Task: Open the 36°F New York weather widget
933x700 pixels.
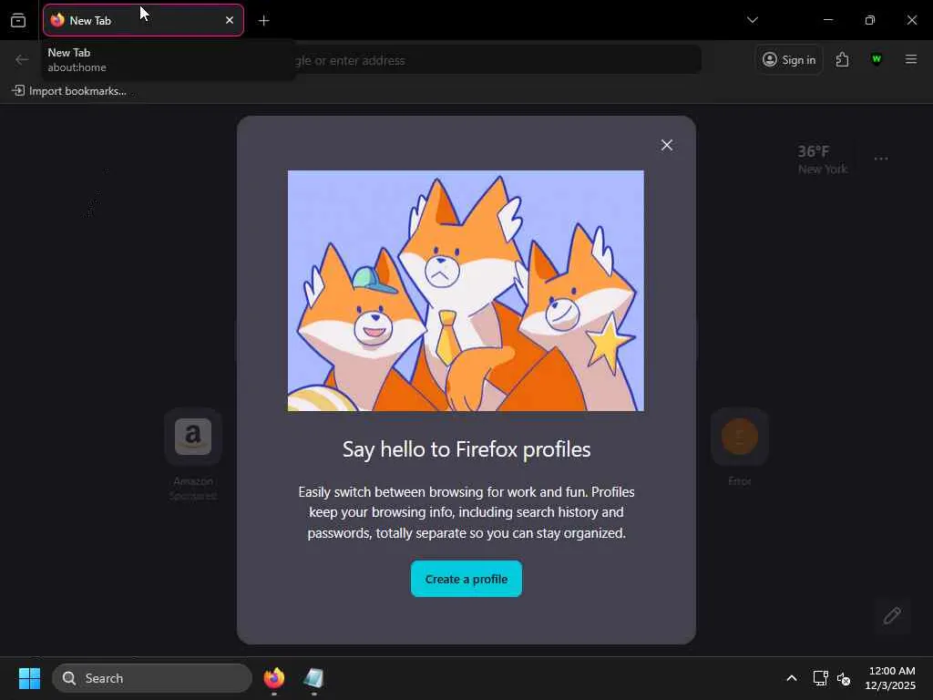Action: pyautogui.click(x=823, y=159)
